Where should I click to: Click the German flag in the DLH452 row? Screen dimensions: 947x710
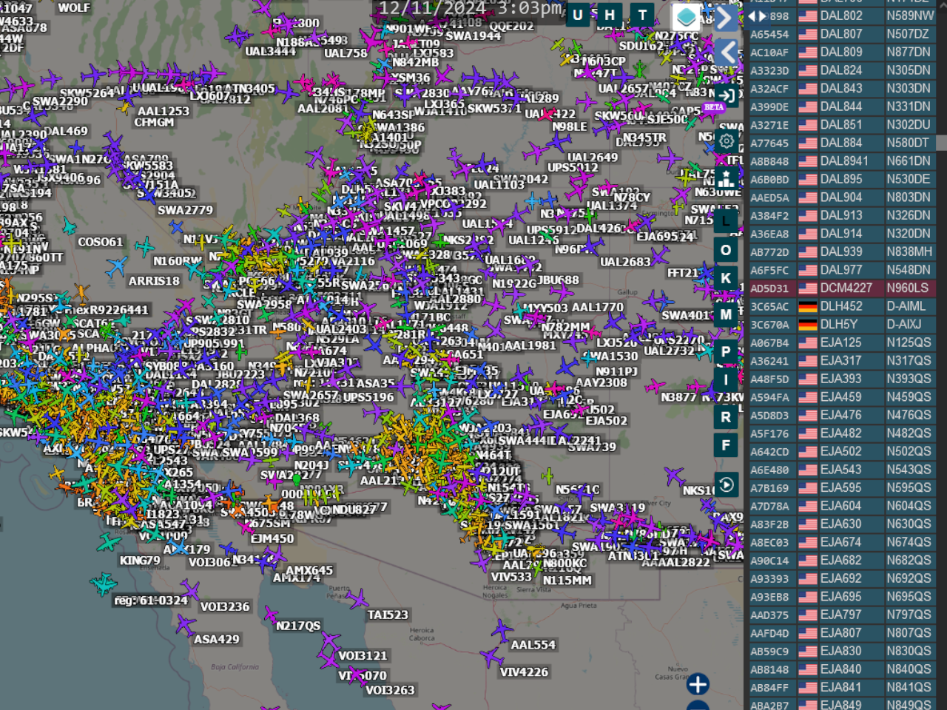[x=808, y=306]
